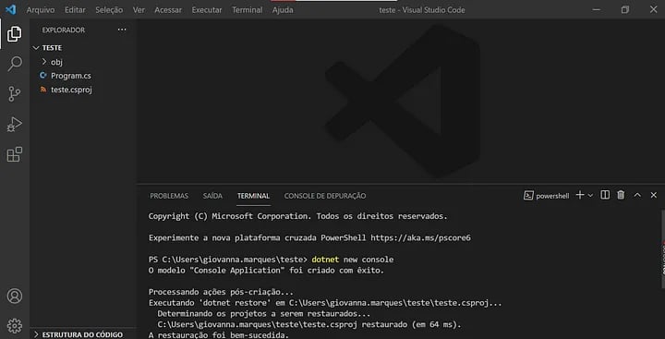
Task: Open the Extensions view icon
Action: pyautogui.click(x=15, y=154)
